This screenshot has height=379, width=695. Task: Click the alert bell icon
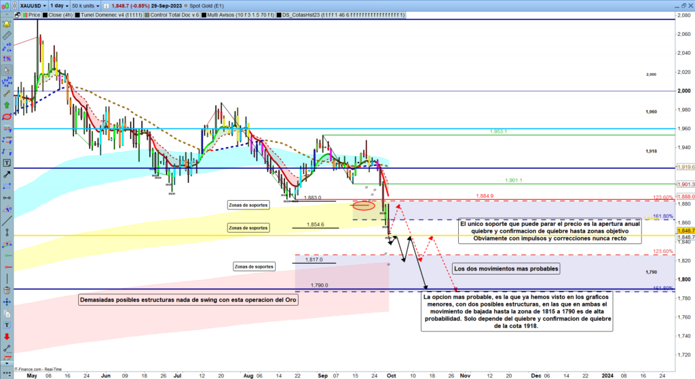pyautogui.click(x=7, y=24)
